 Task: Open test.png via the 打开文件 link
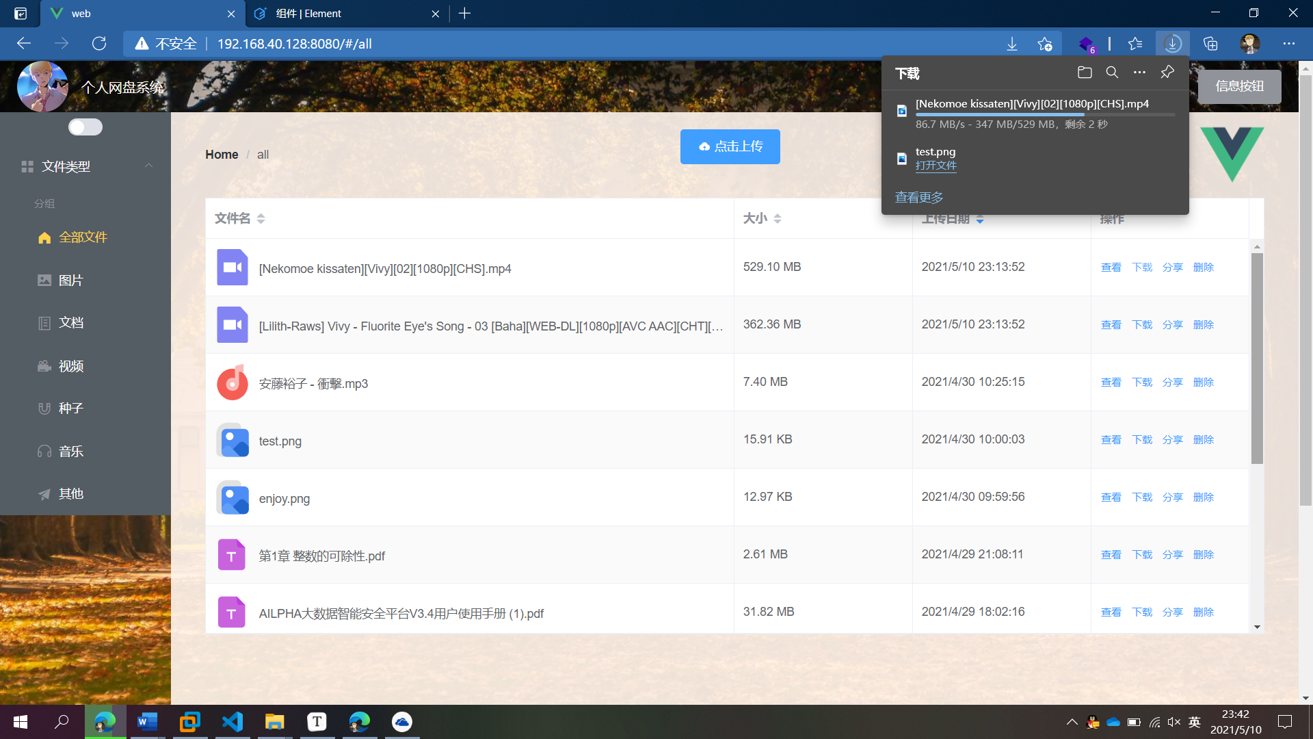pos(936,165)
